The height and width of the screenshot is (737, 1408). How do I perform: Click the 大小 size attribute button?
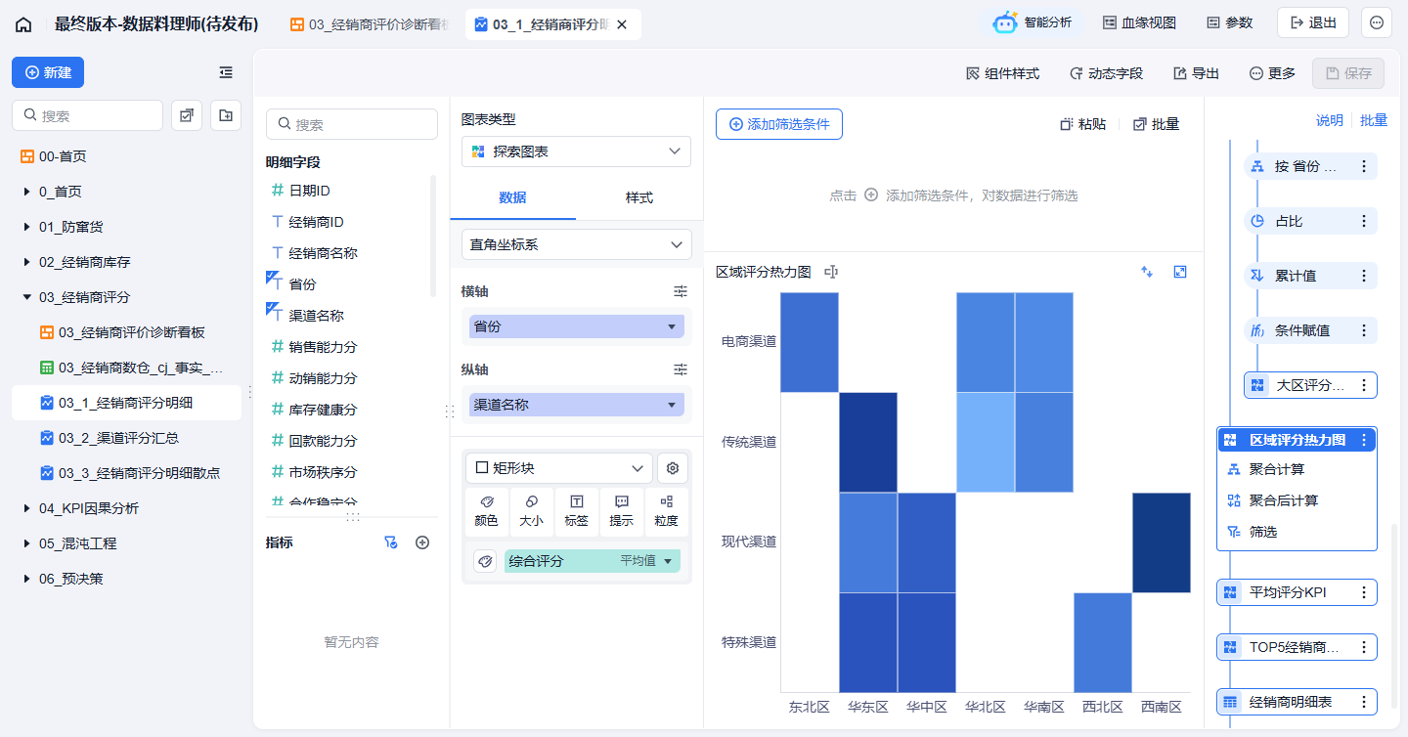531,511
